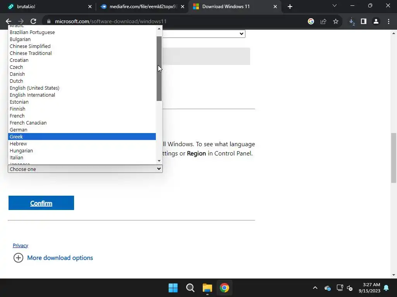Close the mediafire.com tab
The image size is (397, 297).
(x=183, y=7)
